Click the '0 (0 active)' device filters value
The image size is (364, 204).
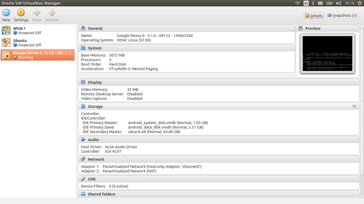click(x=118, y=186)
